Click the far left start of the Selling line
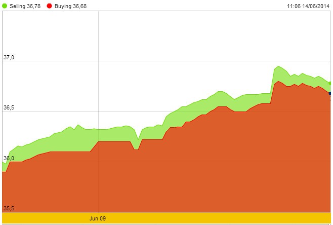Screen dimensions: 333x225 (x=3, y=163)
